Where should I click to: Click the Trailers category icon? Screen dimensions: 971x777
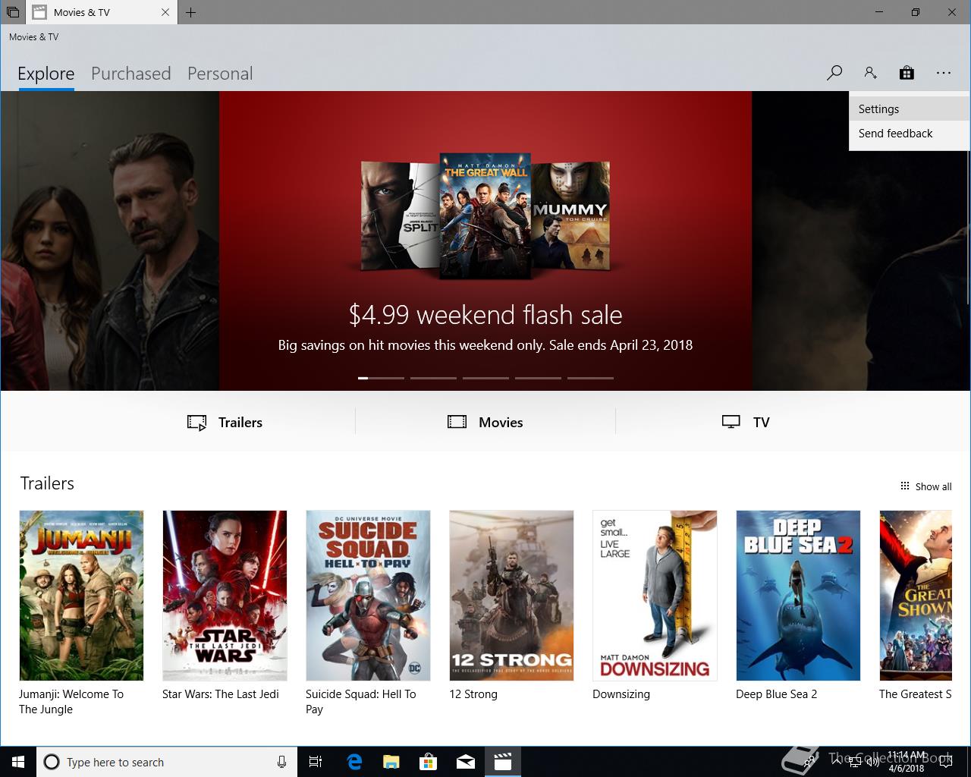tap(196, 423)
